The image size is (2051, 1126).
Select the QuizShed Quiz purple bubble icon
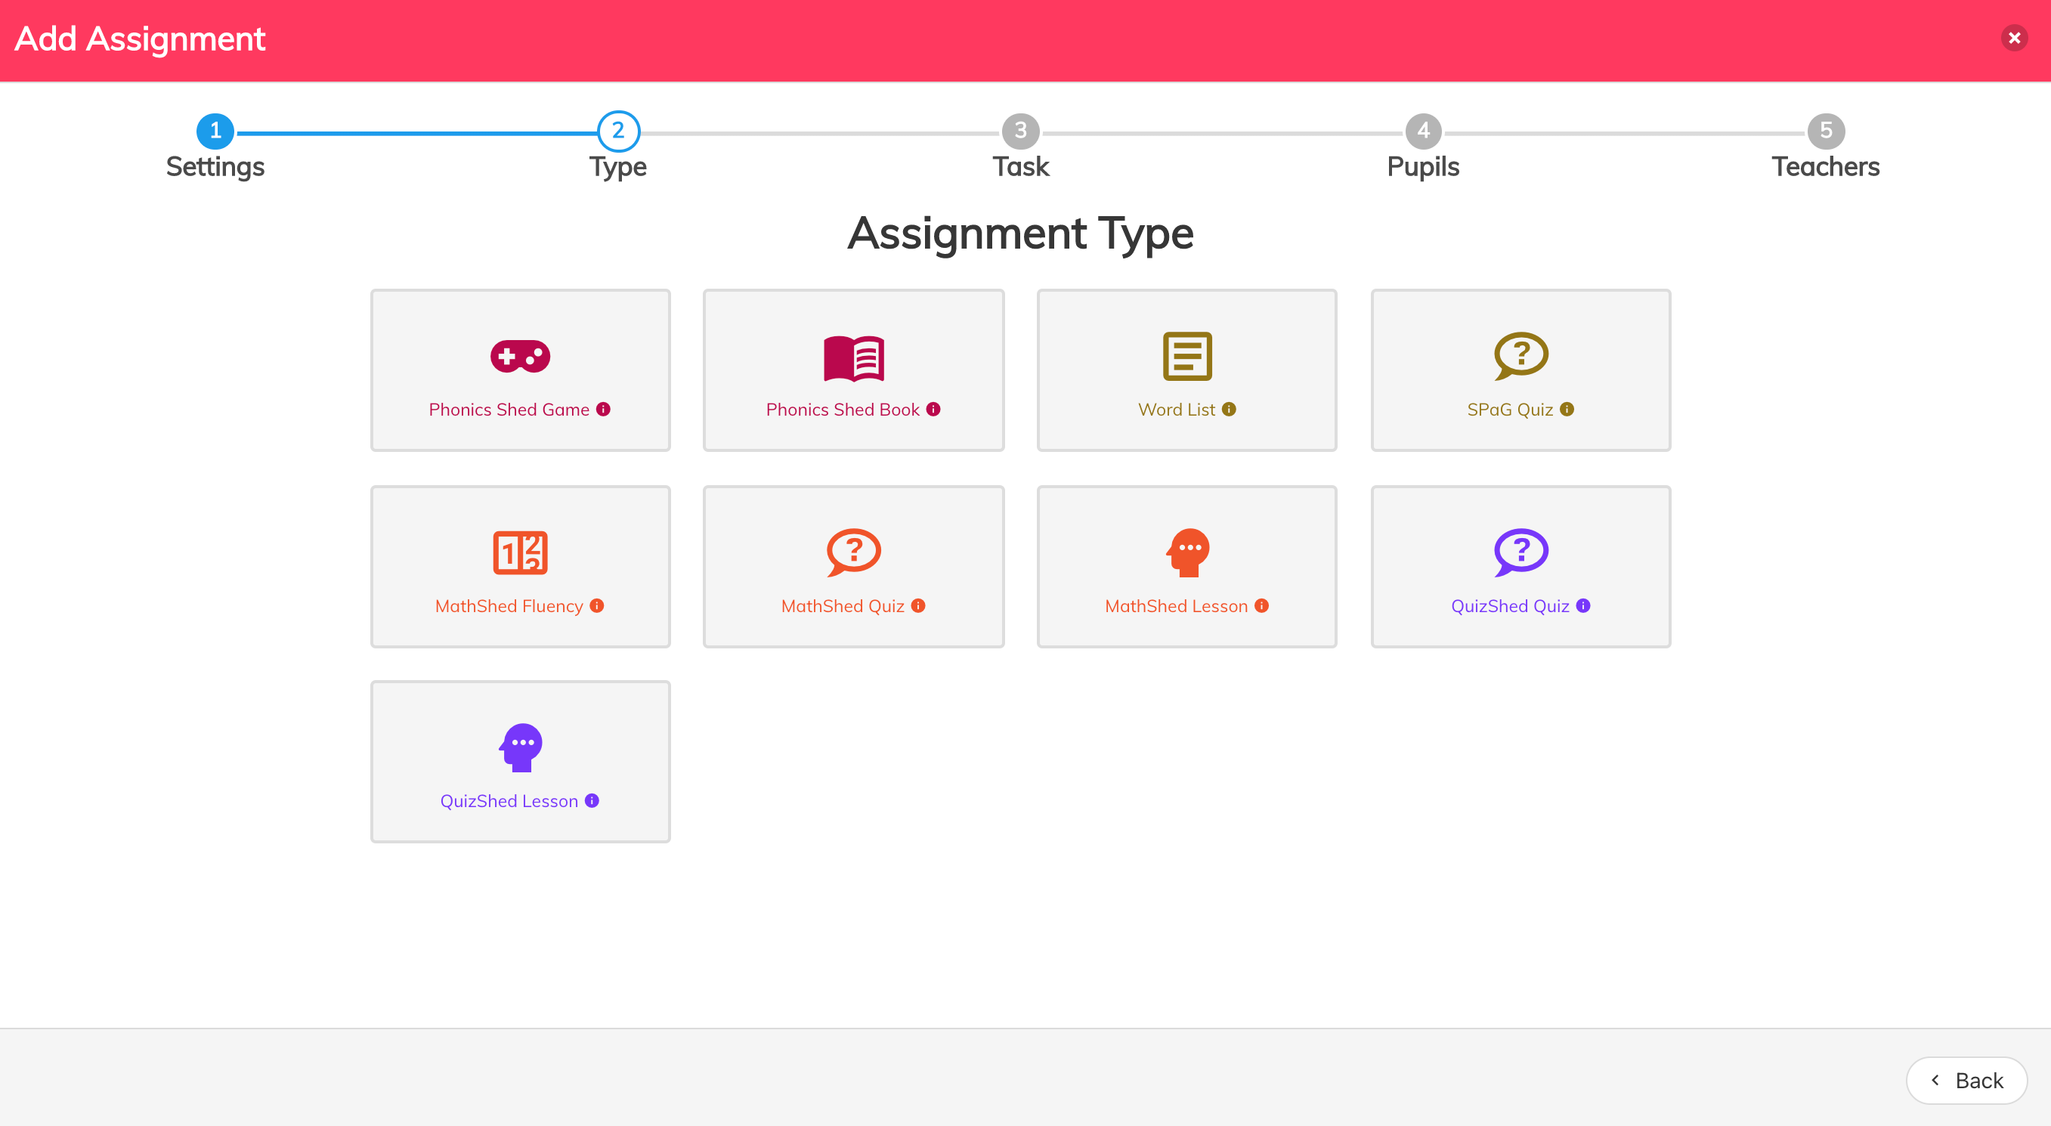(1520, 552)
